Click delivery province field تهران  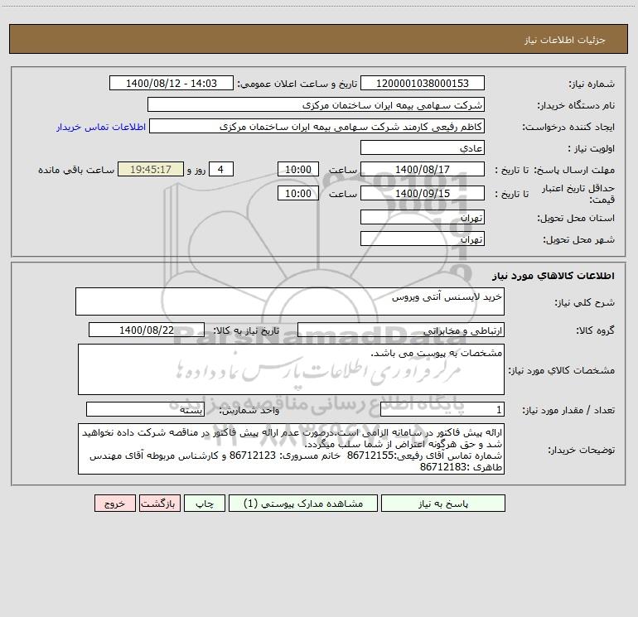pyautogui.click(x=423, y=218)
